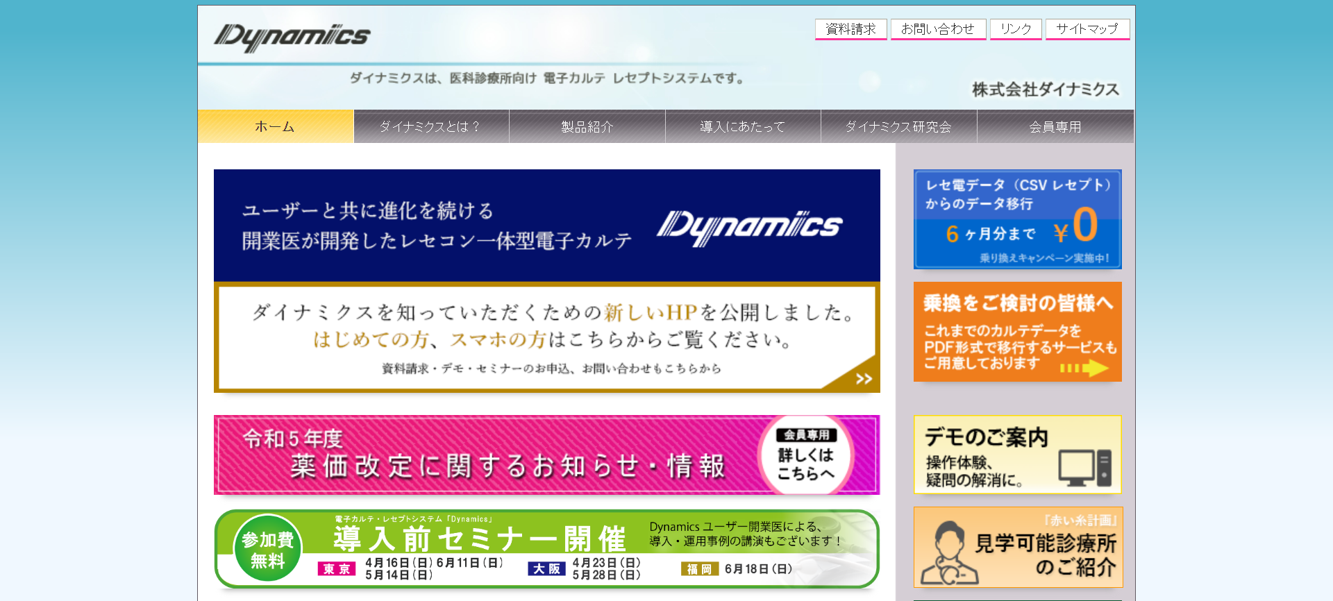Click the white Dynamics logo on the navy banner
1333x601 pixels.
pos(750,227)
